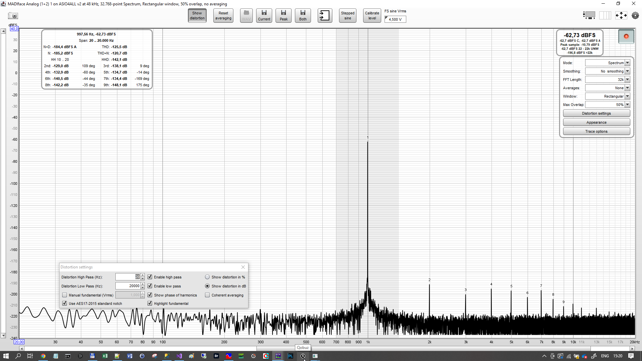
Task: Enable Coherent averaging checkbox
Action: coord(207,295)
